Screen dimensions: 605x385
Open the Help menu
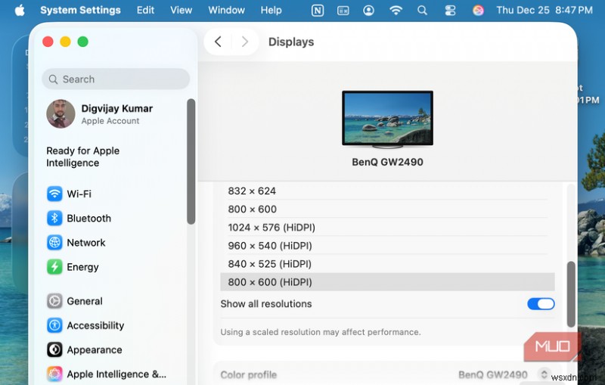pyautogui.click(x=271, y=11)
